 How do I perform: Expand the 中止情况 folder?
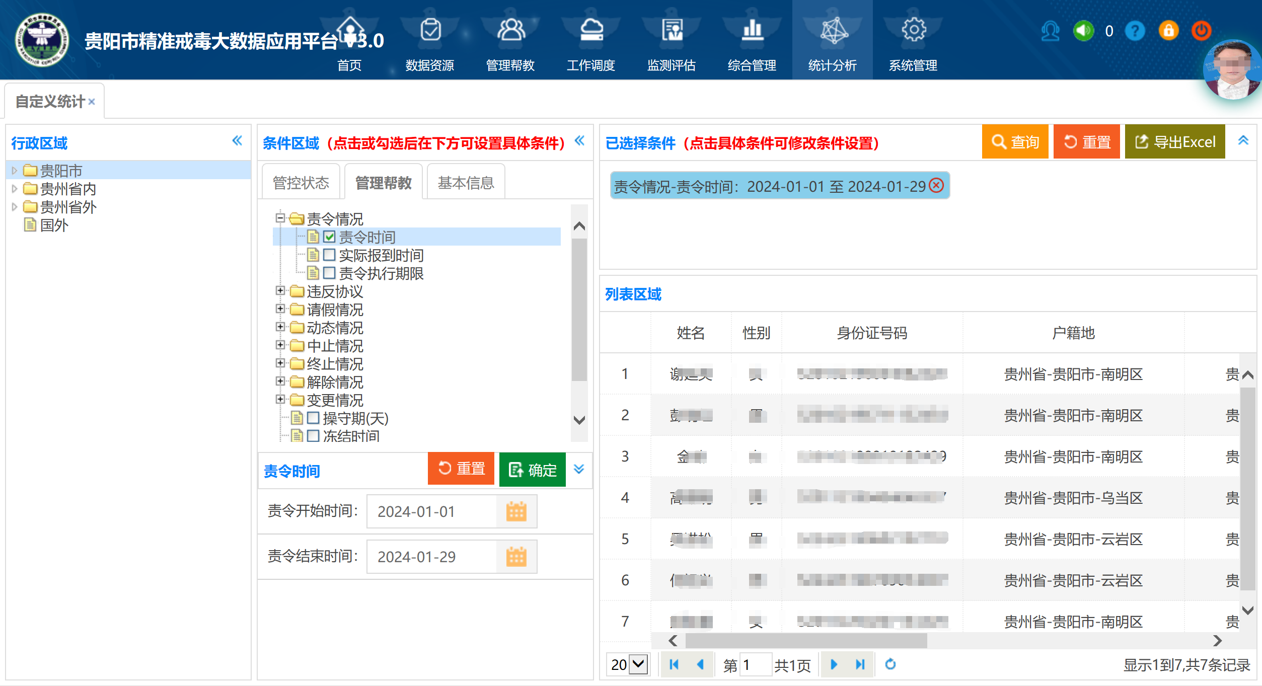pos(280,345)
